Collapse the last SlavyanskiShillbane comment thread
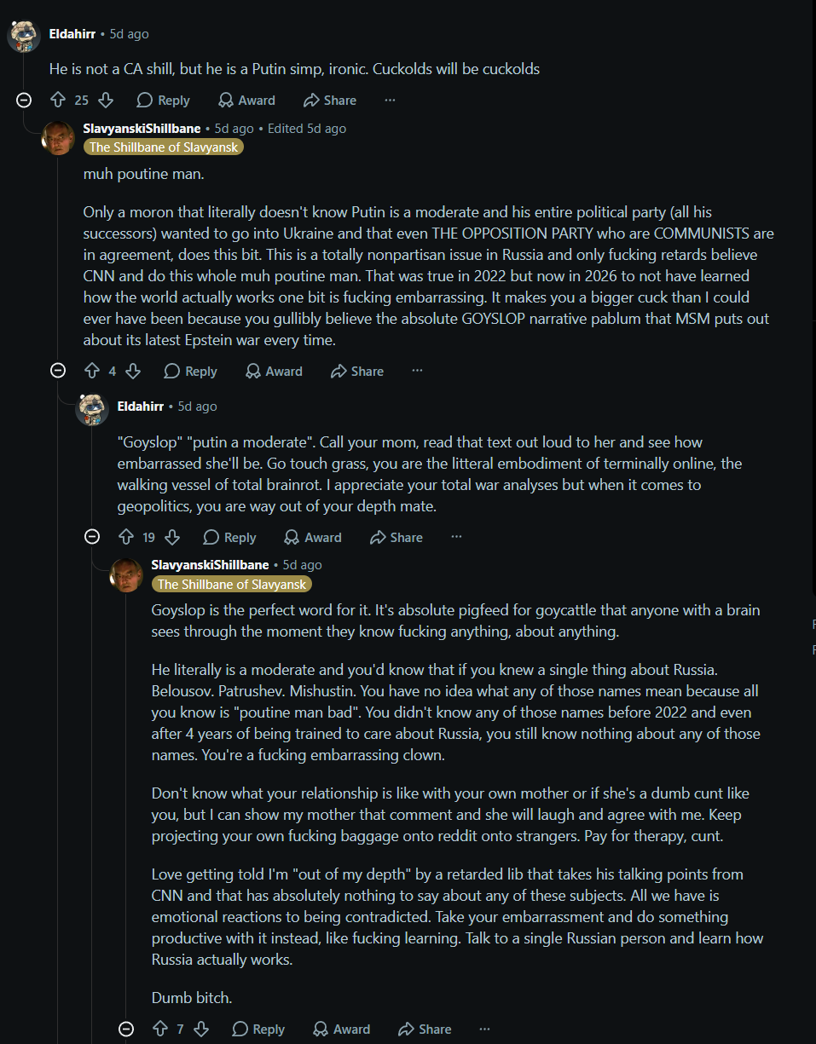Screen dimensions: 816x1044 126,1029
